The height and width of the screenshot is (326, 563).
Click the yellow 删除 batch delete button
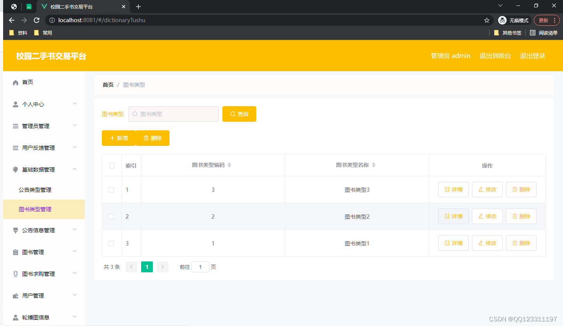click(152, 138)
